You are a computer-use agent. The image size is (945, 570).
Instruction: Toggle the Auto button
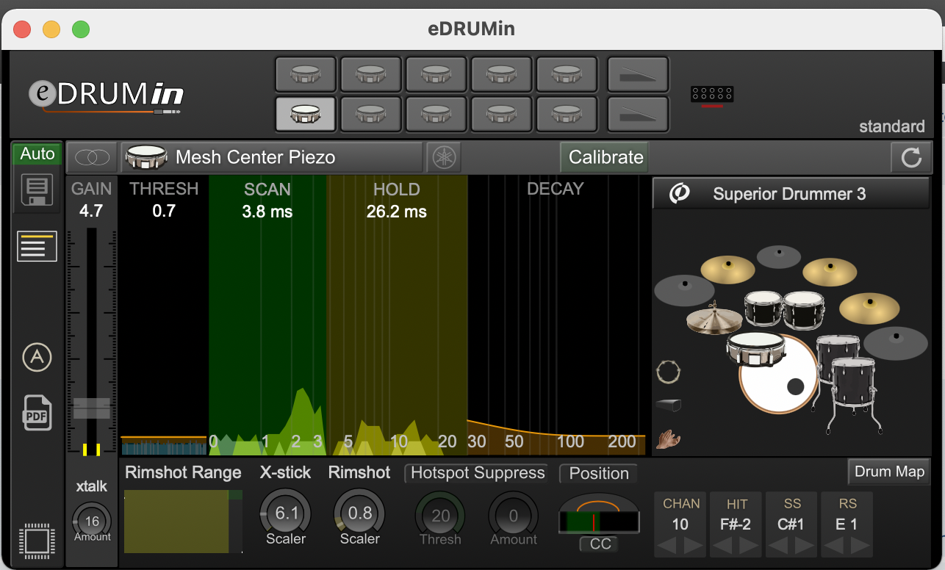[37, 154]
